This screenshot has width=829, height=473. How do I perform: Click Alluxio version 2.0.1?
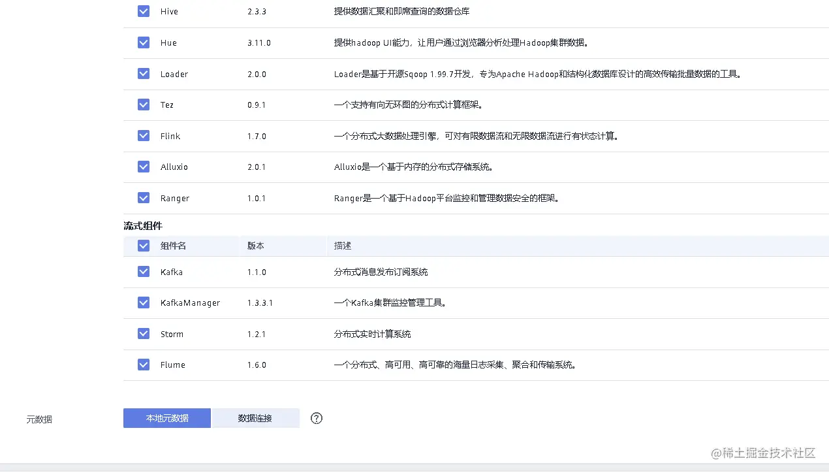coord(257,167)
